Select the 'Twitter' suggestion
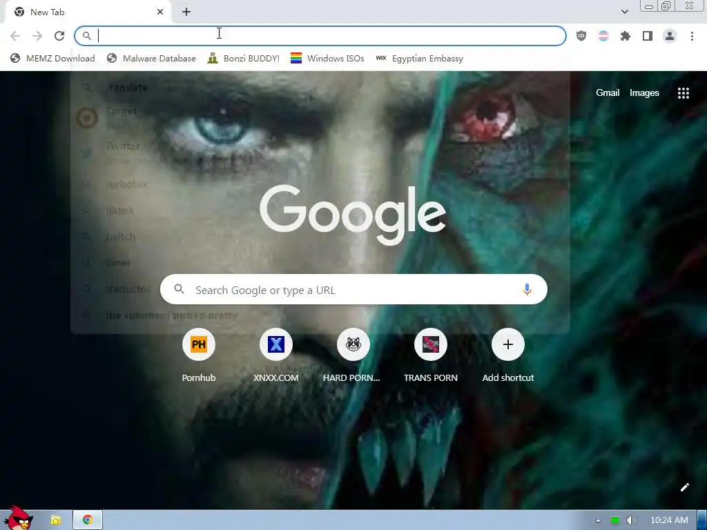The height and width of the screenshot is (530, 707). 320,153
